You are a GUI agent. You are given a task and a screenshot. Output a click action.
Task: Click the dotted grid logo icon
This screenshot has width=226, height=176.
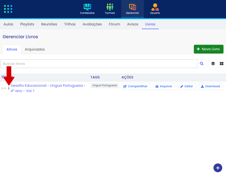[8, 9]
